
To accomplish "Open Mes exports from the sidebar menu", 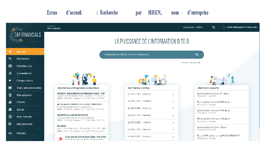I will (x=24, y=95).
